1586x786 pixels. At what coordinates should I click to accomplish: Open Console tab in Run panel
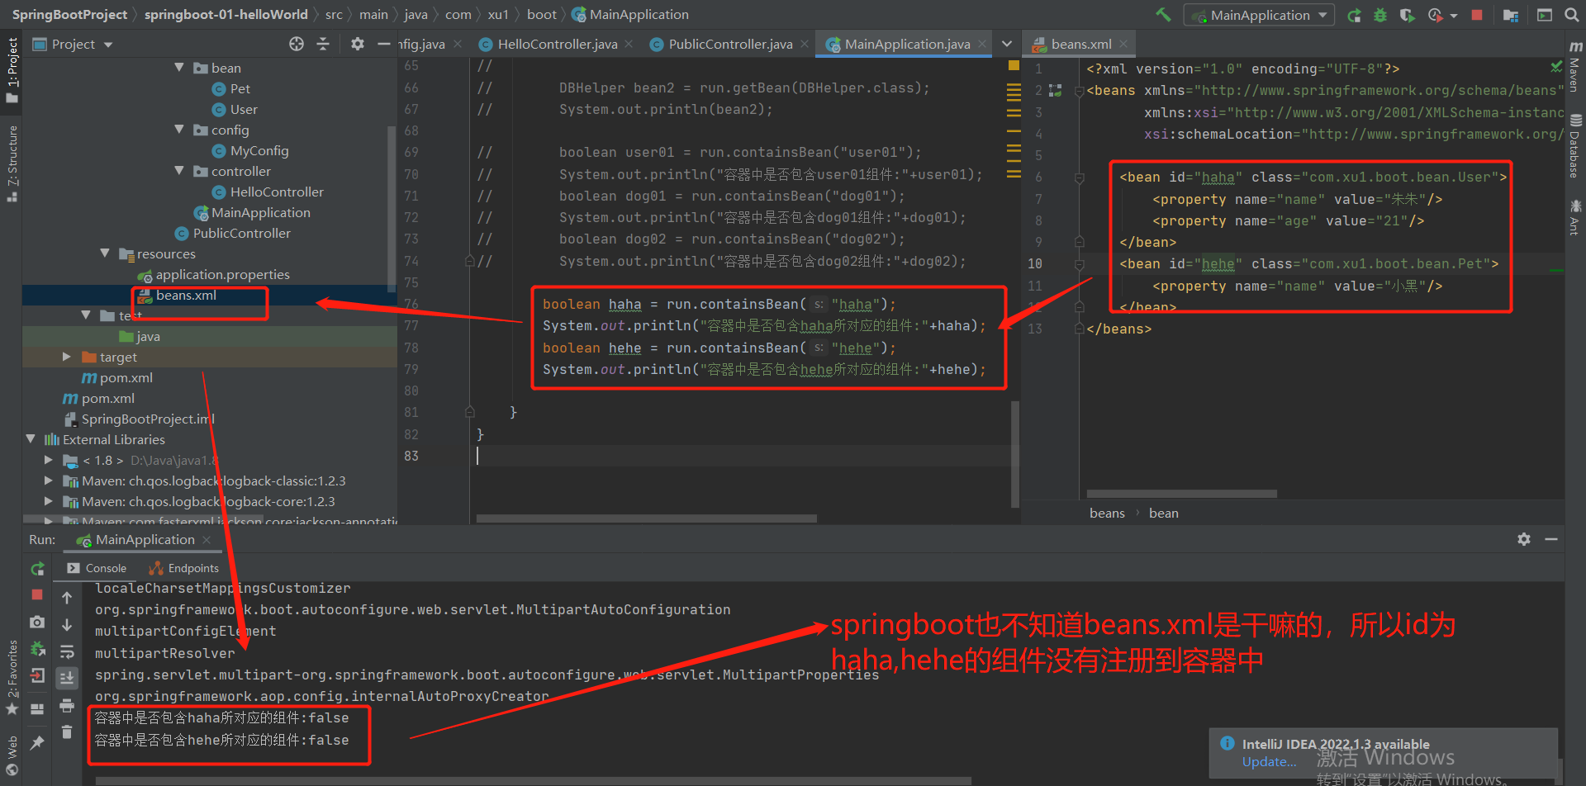coord(97,568)
